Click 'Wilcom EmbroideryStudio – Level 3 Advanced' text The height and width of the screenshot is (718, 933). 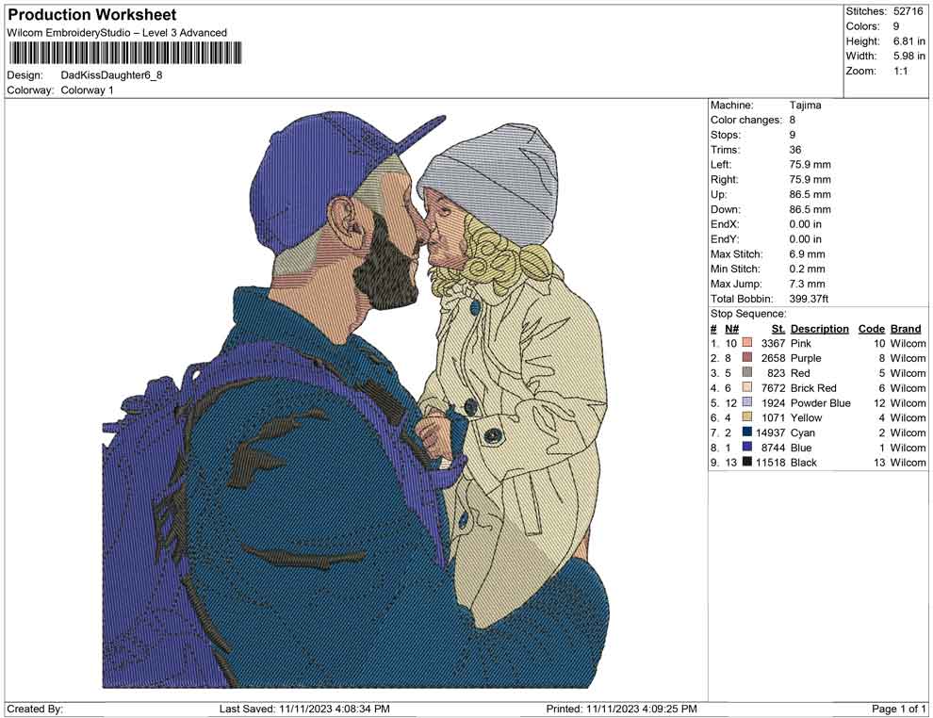coord(117,33)
